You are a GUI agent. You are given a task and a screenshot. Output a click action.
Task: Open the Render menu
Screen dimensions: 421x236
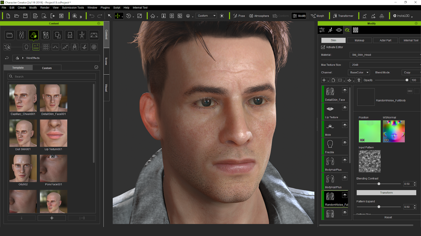[45, 8]
